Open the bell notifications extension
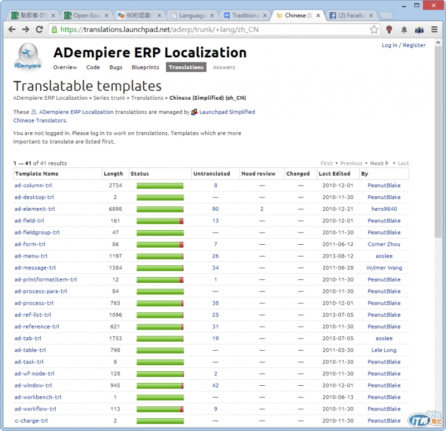 pos(404,30)
